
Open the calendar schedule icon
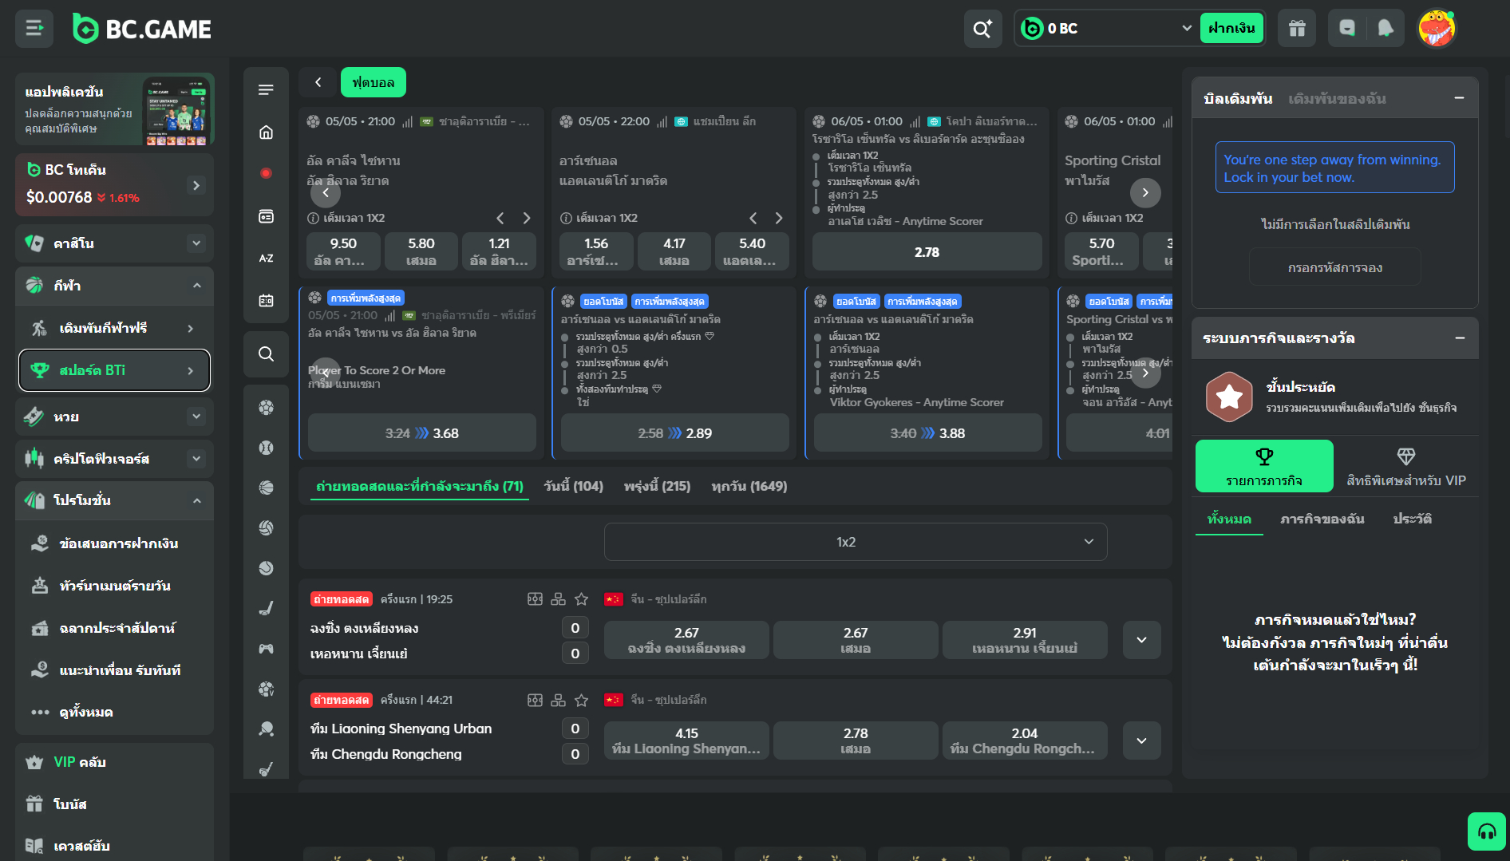(266, 301)
